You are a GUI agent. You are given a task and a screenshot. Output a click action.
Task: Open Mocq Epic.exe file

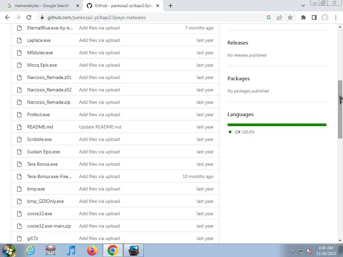[42, 65]
